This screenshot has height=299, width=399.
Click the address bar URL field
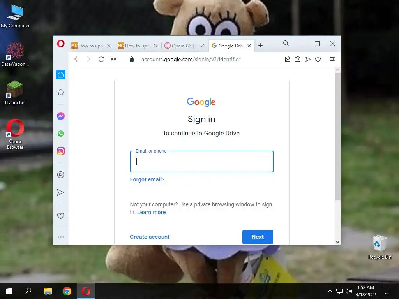click(x=191, y=59)
